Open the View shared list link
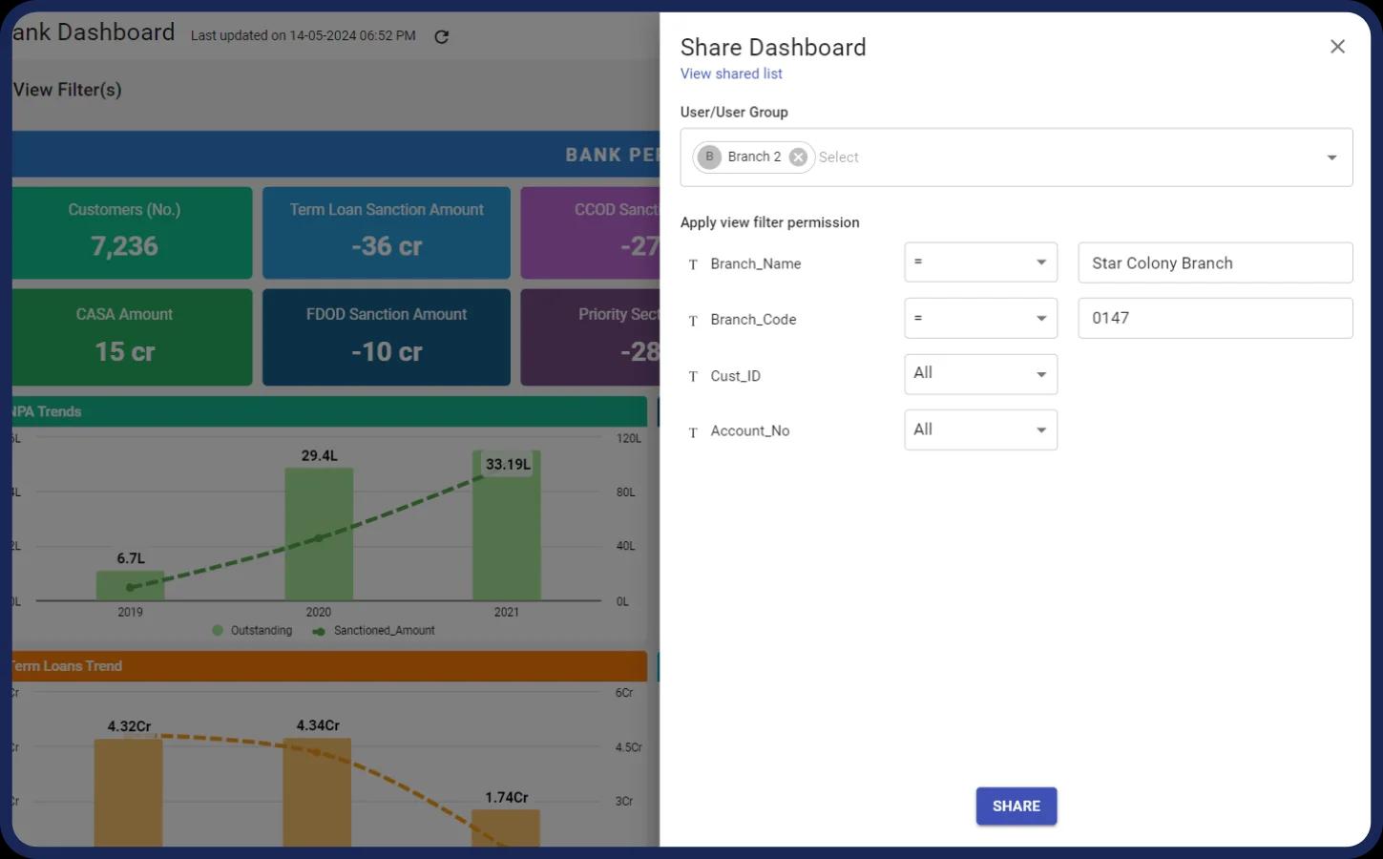 [x=731, y=73]
